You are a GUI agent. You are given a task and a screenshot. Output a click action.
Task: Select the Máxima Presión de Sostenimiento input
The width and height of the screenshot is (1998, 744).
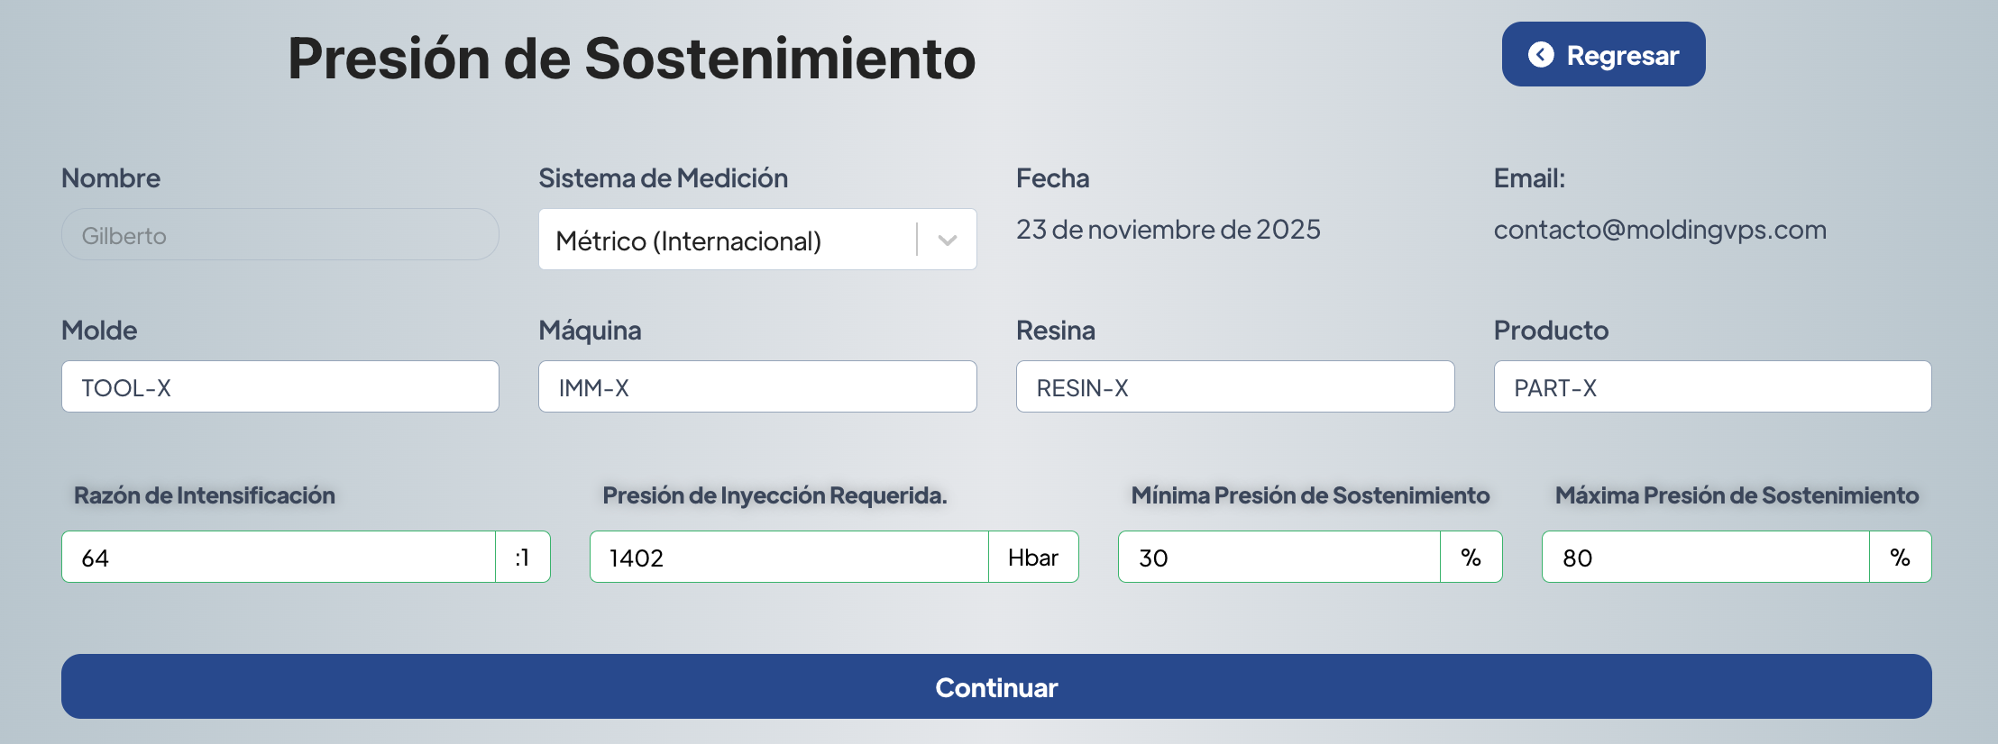(1704, 558)
